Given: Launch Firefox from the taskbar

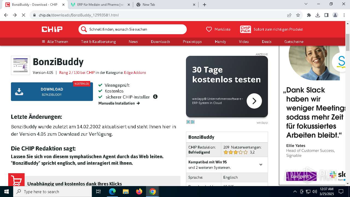Looking at the screenshot, I should point(139,192).
